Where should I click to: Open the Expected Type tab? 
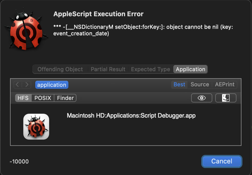[x=151, y=69]
